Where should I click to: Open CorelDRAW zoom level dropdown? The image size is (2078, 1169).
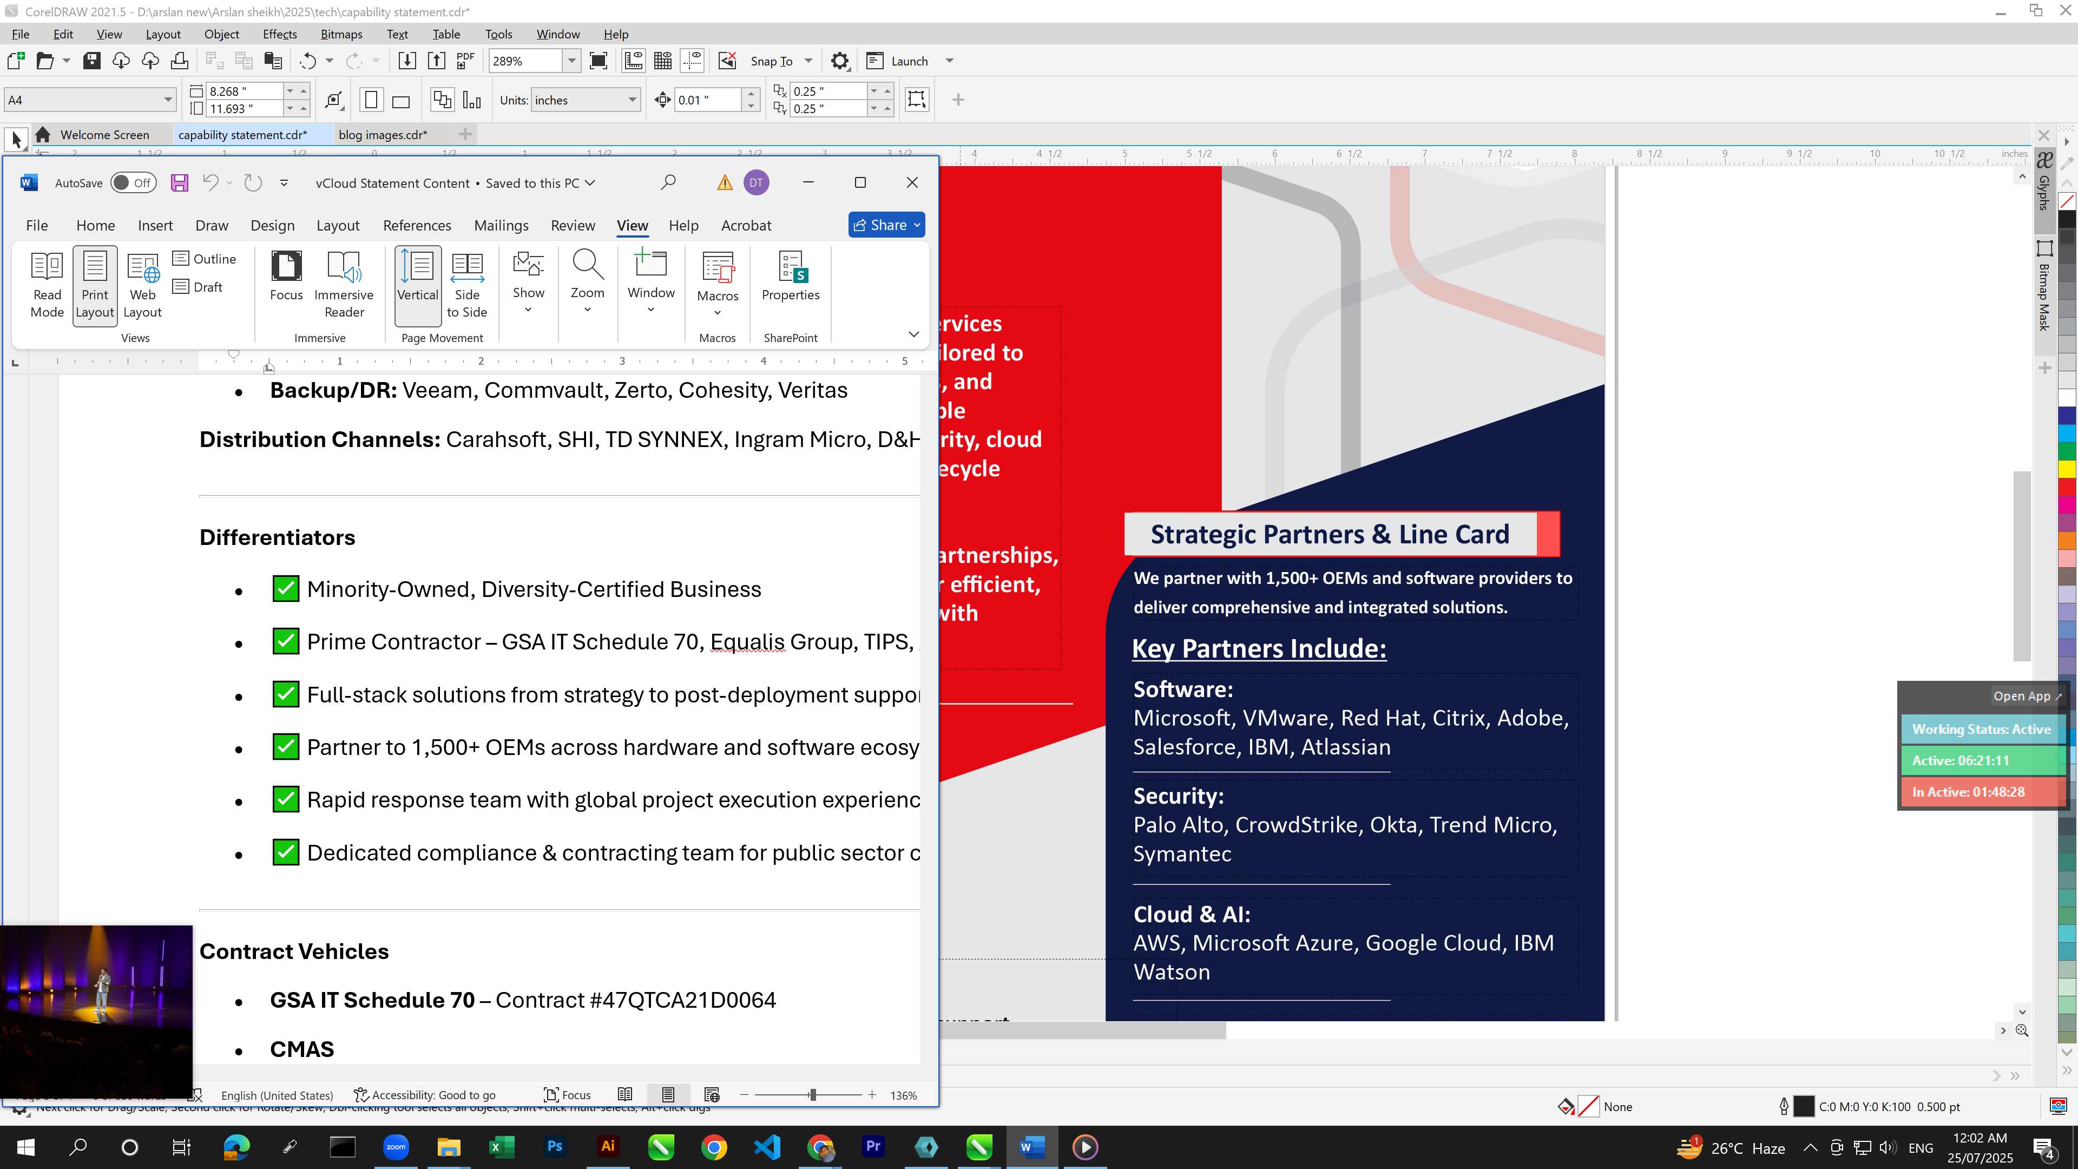pos(571,61)
